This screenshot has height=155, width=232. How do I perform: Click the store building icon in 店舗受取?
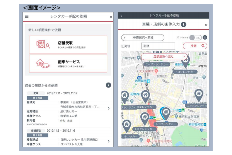[43, 44]
